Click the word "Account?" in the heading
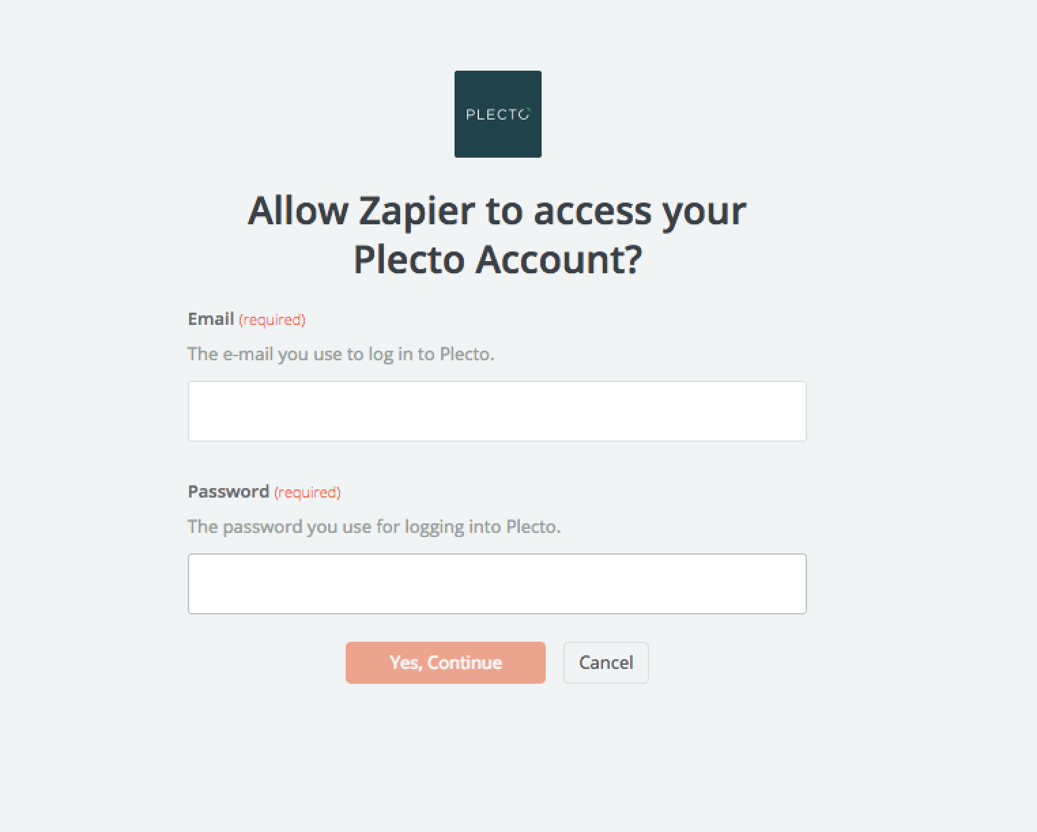1037x832 pixels. point(559,259)
